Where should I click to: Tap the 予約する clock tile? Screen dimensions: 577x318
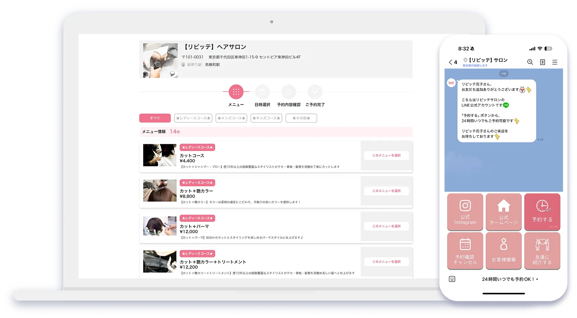click(542, 212)
